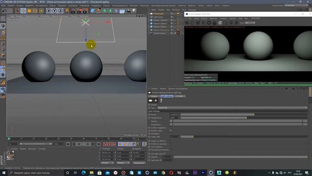
Task: Toggle Transparent emission checkbox
Action: [x=170, y=150]
